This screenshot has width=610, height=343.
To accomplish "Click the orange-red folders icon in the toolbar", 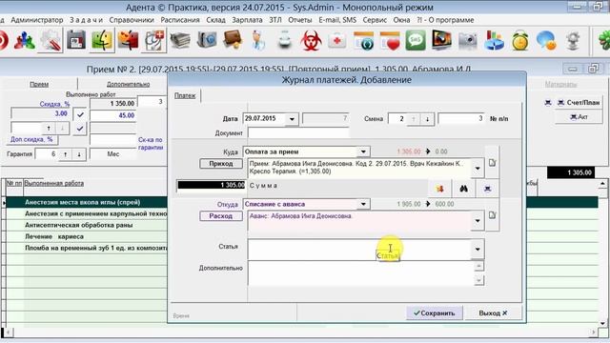I will (128, 40).
